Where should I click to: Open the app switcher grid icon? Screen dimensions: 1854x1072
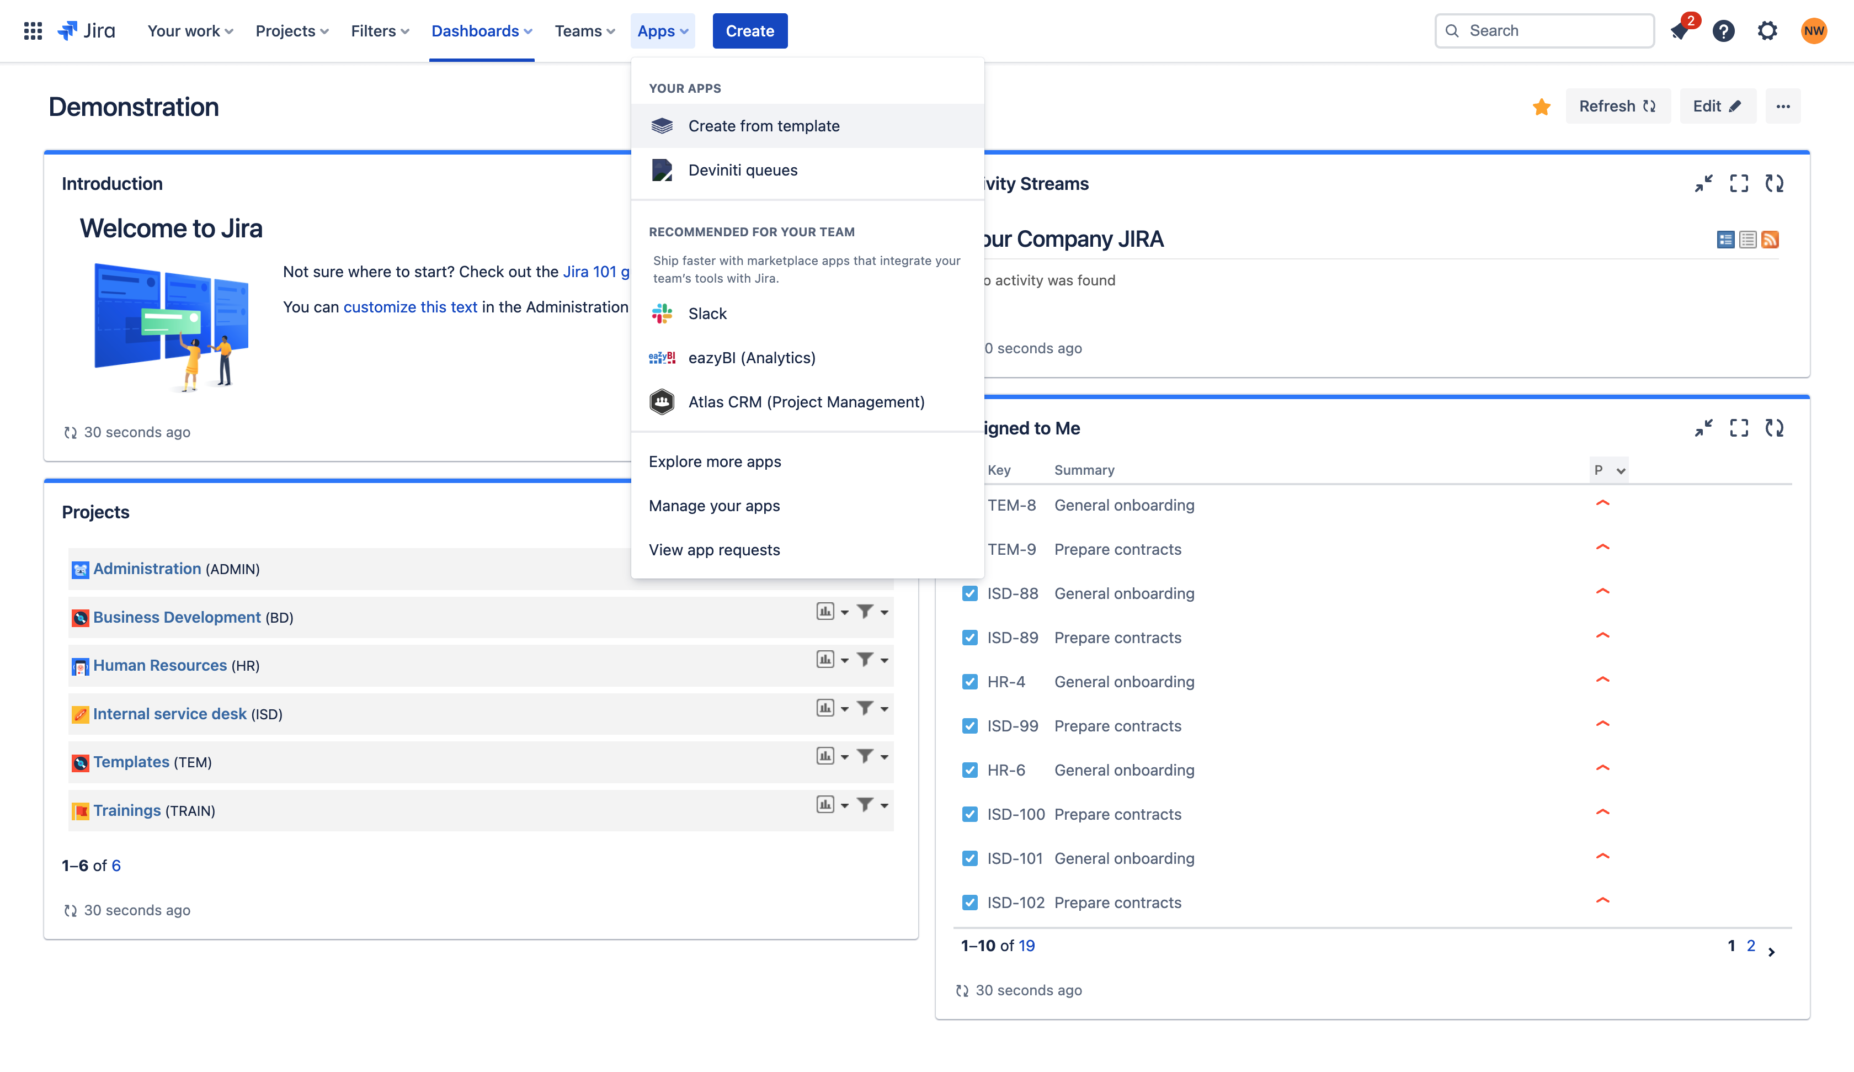[33, 31]
